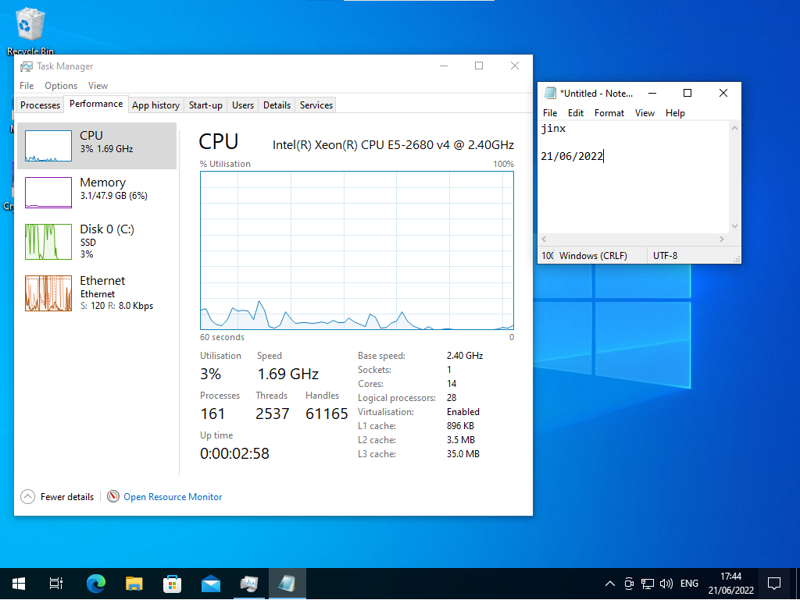The image size is (800, 600).
Task: Click the Windows Start button
Action: point(18,583)
